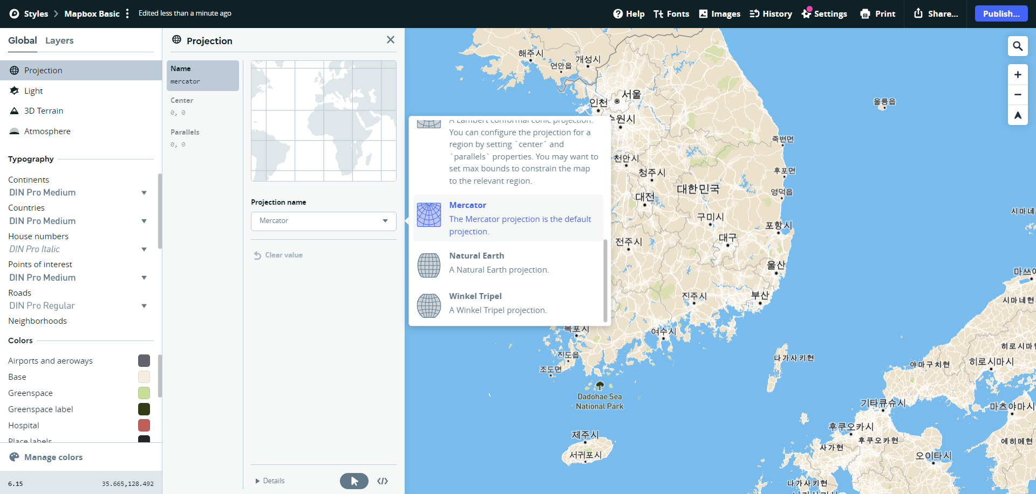Open Continents font dropdown
Viewport: 1036px width, 494px height.
click(78, 193)
